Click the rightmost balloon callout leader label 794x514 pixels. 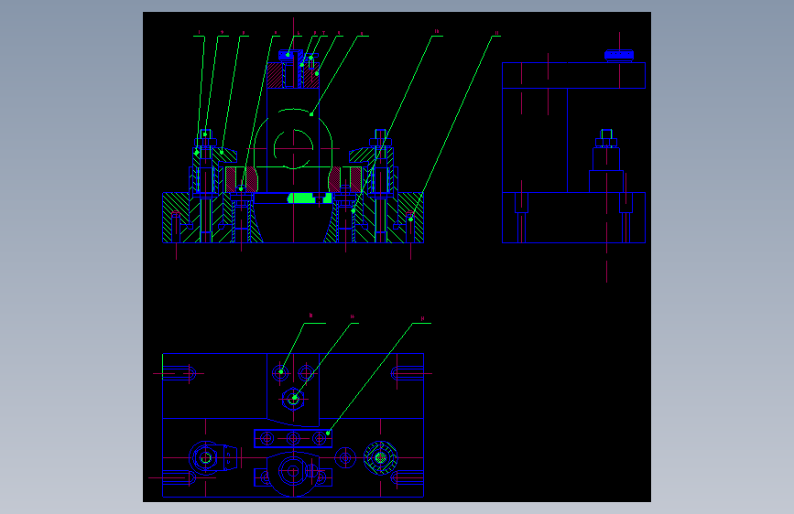click(x=496, y=34)
